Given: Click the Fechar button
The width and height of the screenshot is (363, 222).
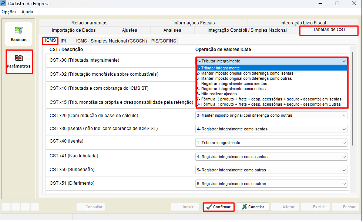Looking at the screenshot, I should (345, 207).
